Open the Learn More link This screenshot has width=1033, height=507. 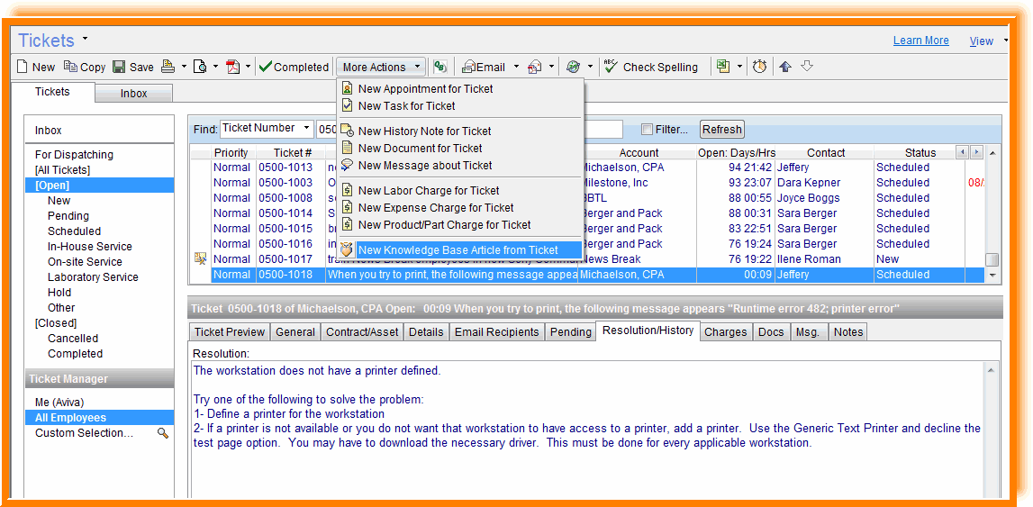(920, 41)
